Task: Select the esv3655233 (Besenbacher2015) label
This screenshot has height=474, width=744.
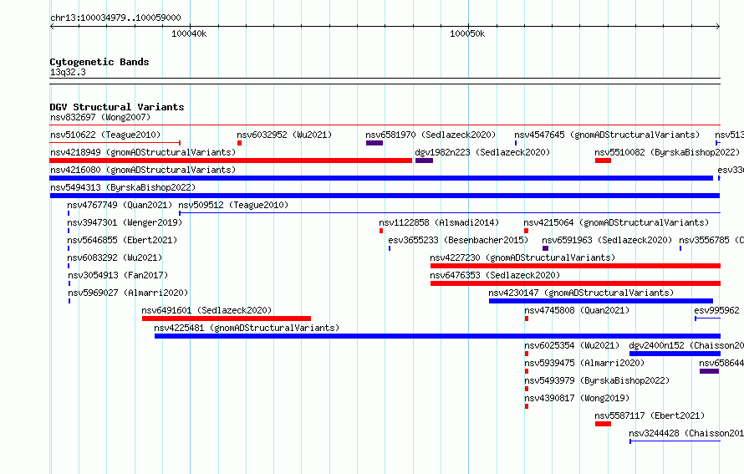Action: tap(458, 240)
